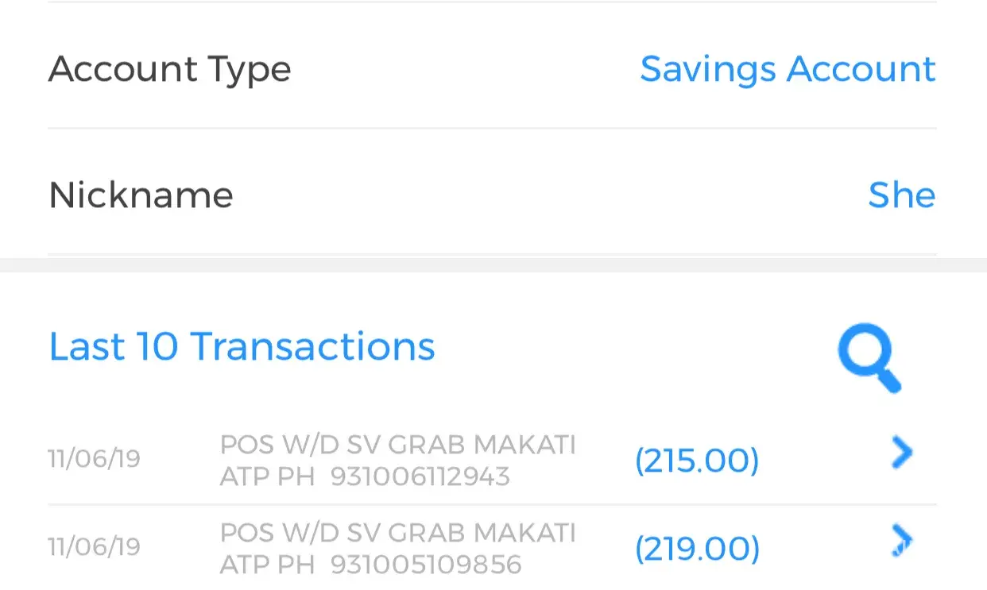
Task: Click ATP PH in the 219.00 transaction
Action: (267, 565)
